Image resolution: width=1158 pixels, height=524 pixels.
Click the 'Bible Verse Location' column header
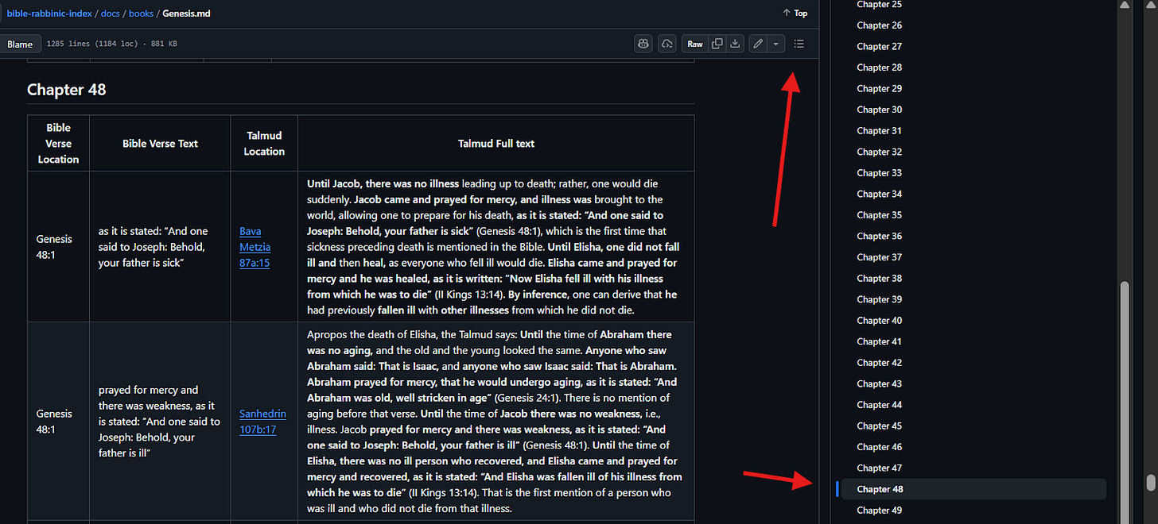(x=58, y=144)
